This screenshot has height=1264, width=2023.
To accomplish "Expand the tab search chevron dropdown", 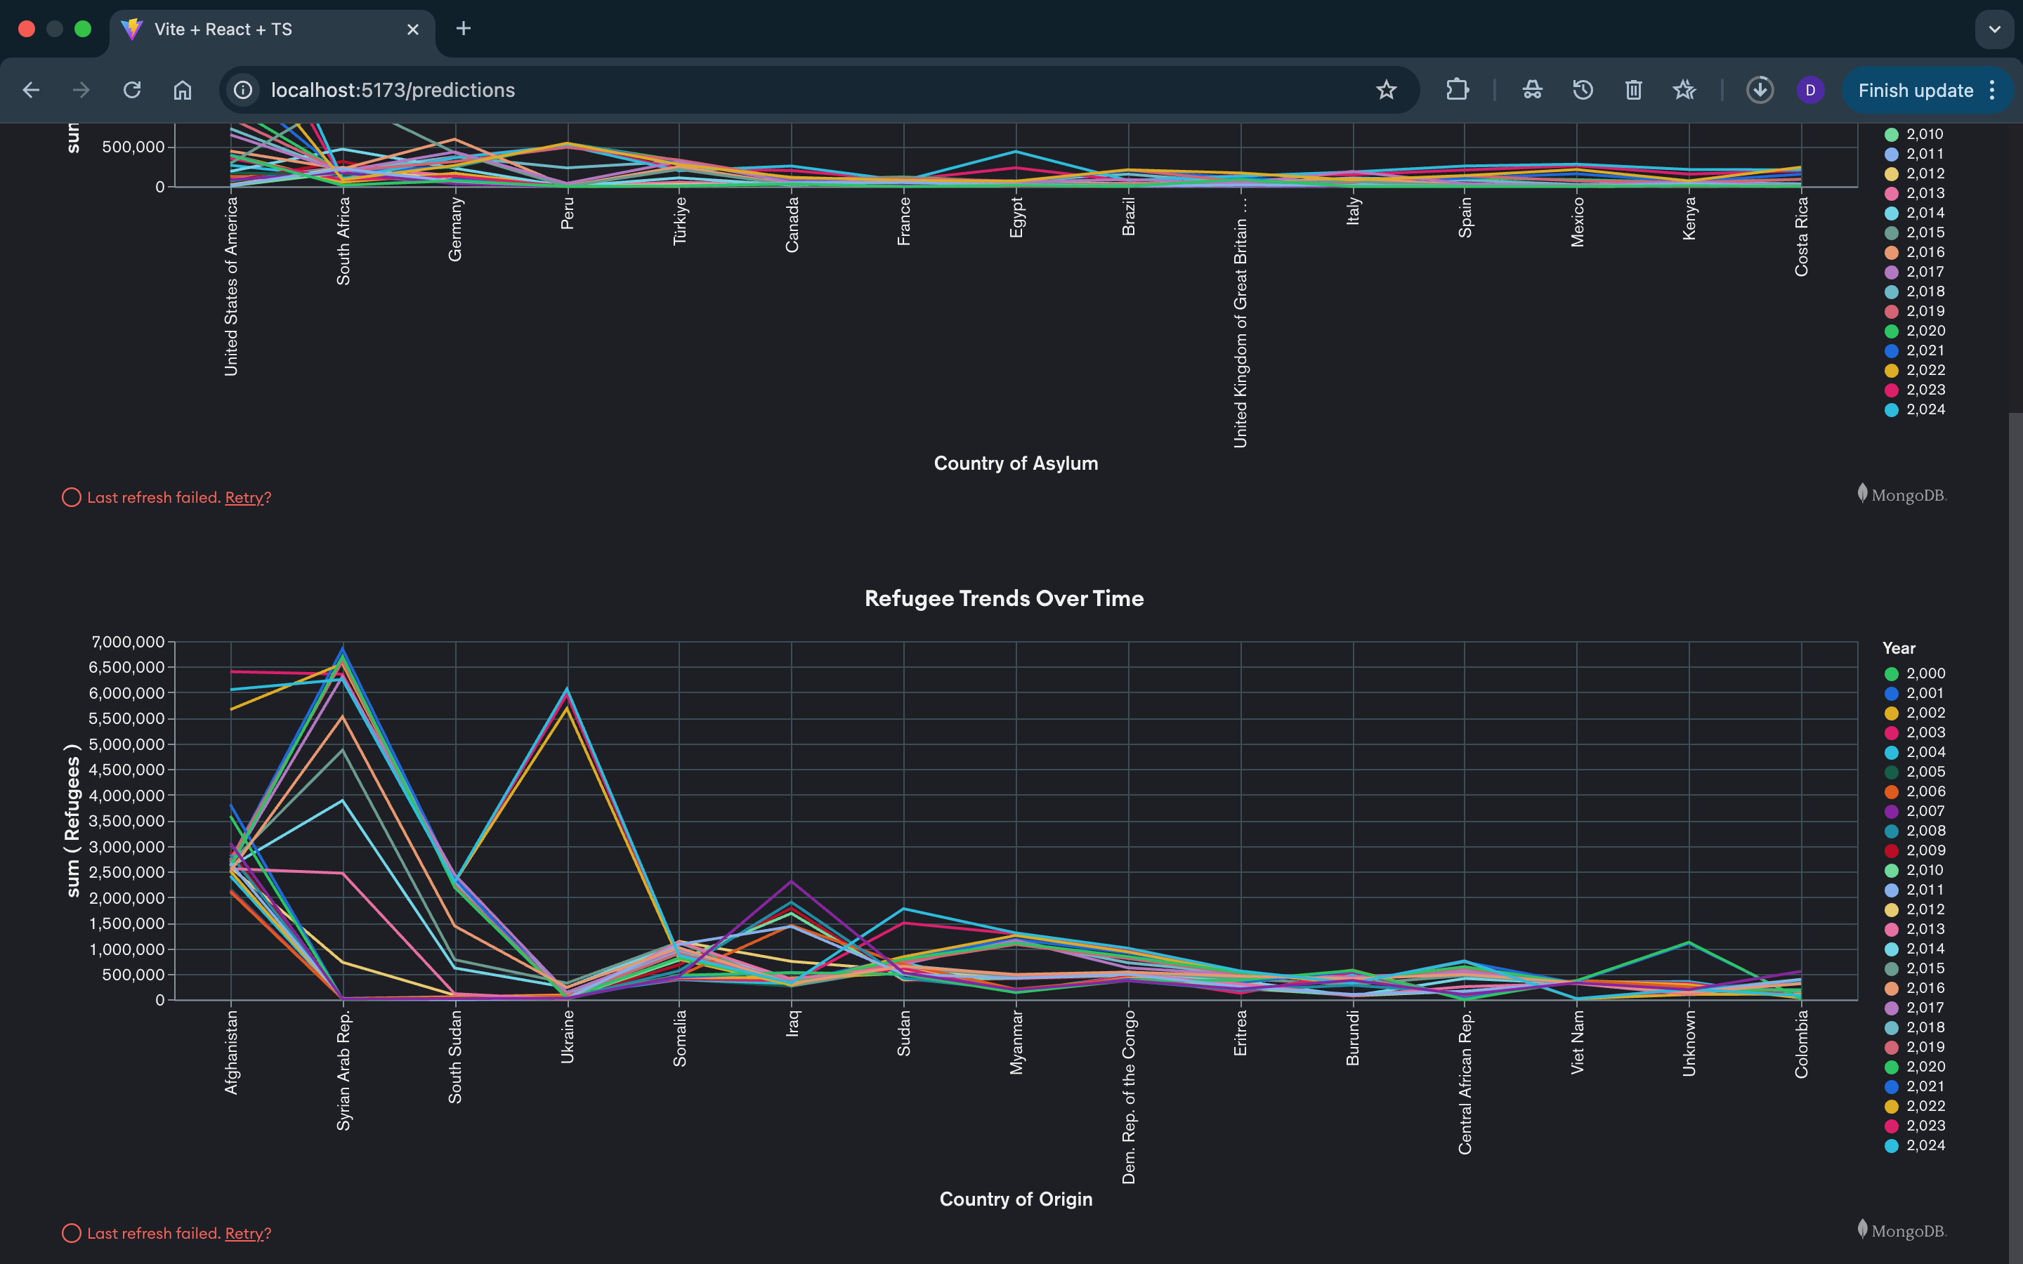I will [x=1995, y=29].
